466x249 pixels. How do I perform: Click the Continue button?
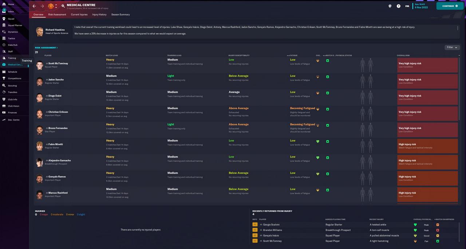[450, 6]
